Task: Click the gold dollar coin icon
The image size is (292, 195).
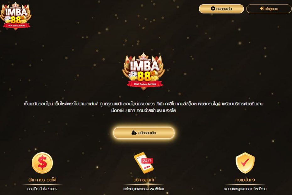Action: coord(42,163)
